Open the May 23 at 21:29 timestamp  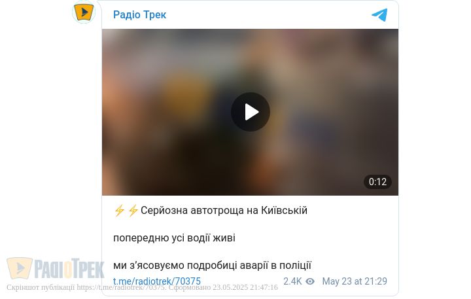(x=355, y=281)
